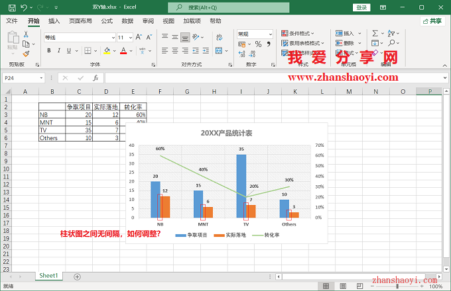The width and height of the screenshot is (451, 291).
Task: Click the Fill down icon
Action: tap(375, 43)
